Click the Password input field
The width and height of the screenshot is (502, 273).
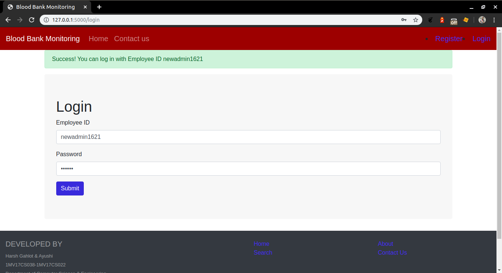[x=248, y=169]
